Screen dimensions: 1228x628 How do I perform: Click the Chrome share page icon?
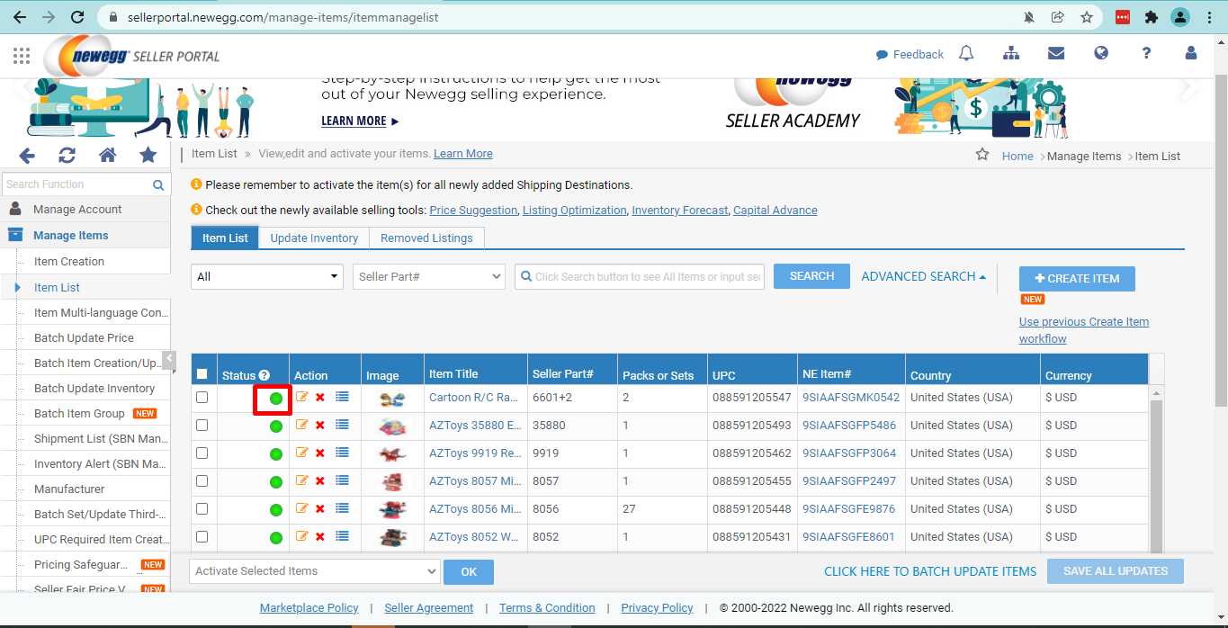(1058, 17)
